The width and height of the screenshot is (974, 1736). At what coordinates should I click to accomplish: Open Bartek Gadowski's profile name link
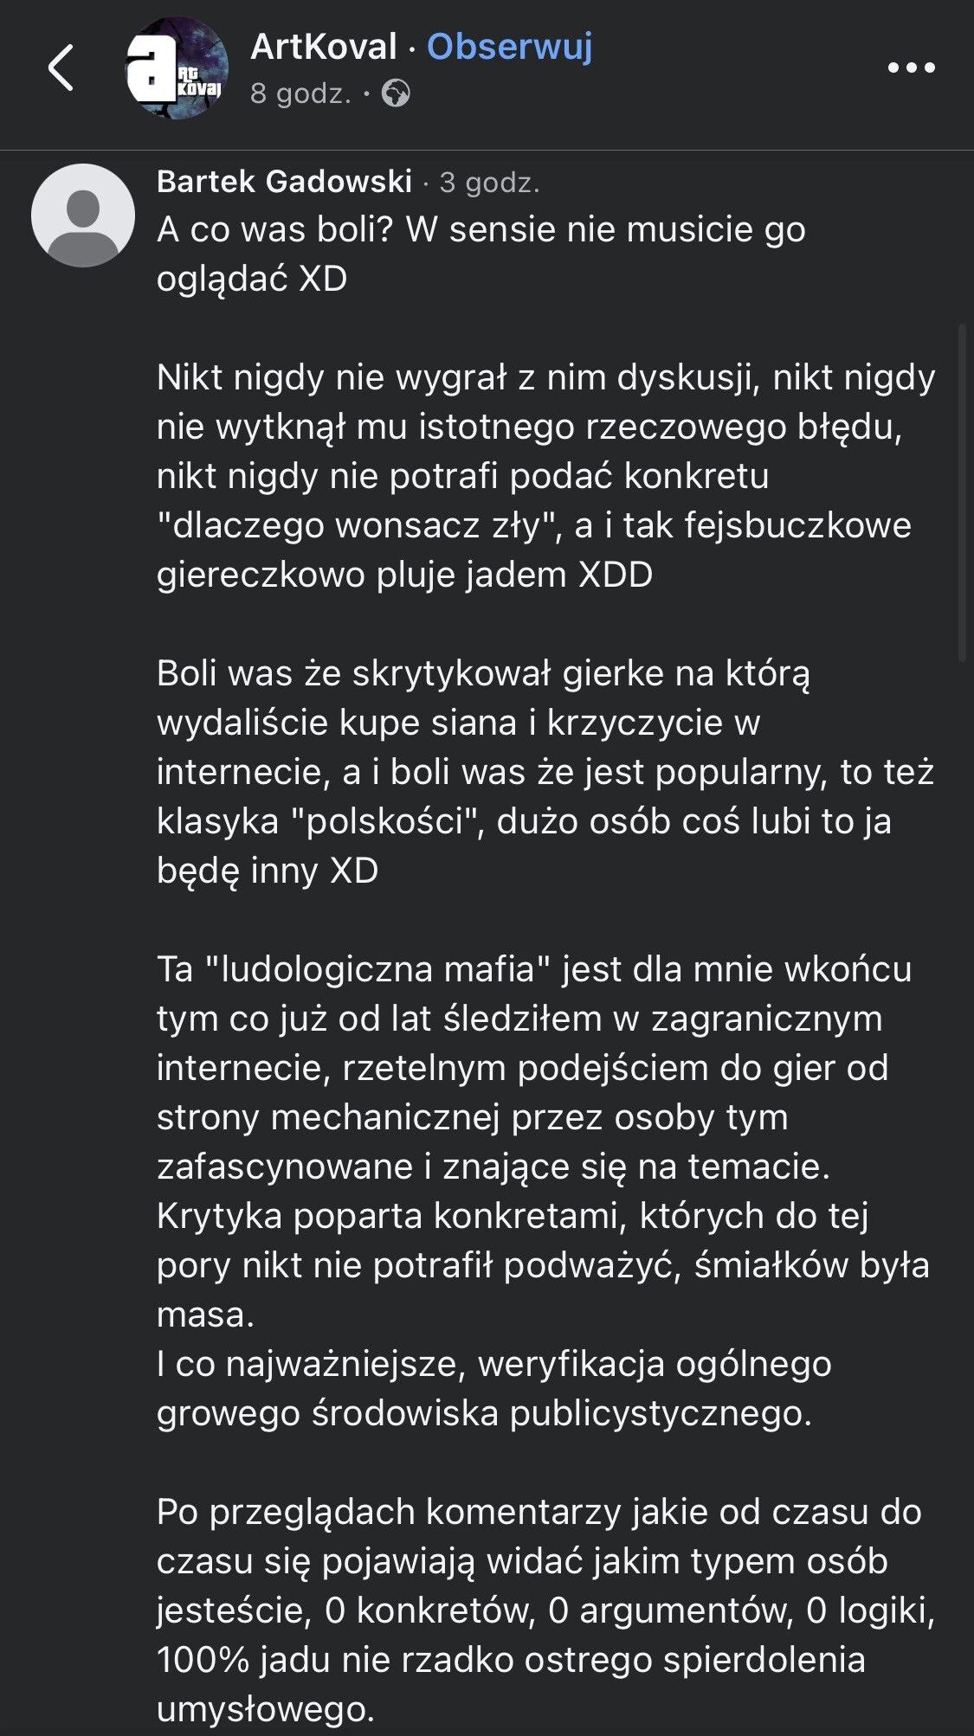tap(285, 182)
